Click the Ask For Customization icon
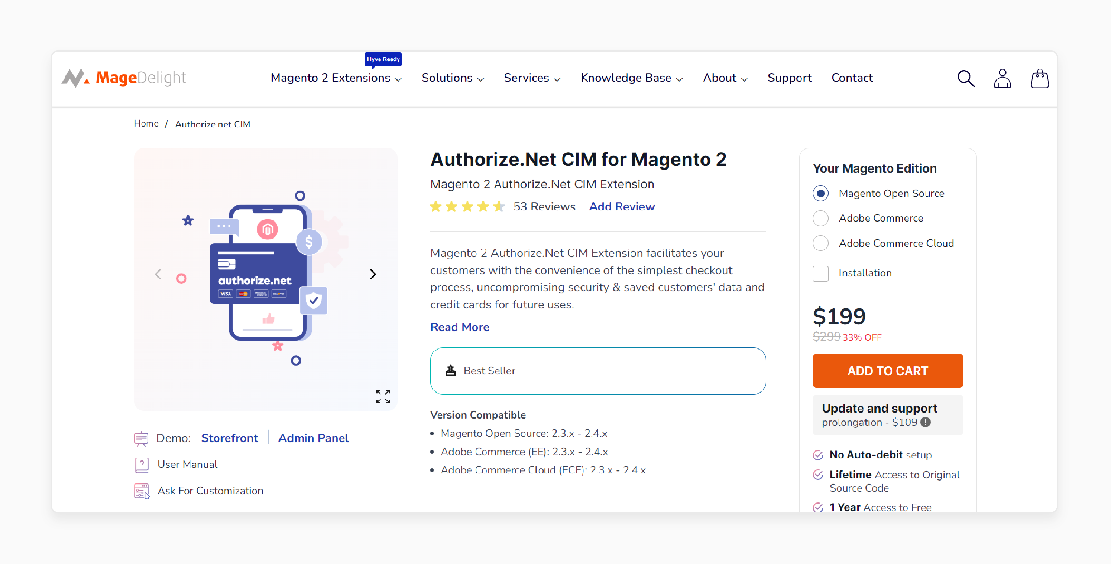This screenshot has width=1111, height=564. (142, 491)
